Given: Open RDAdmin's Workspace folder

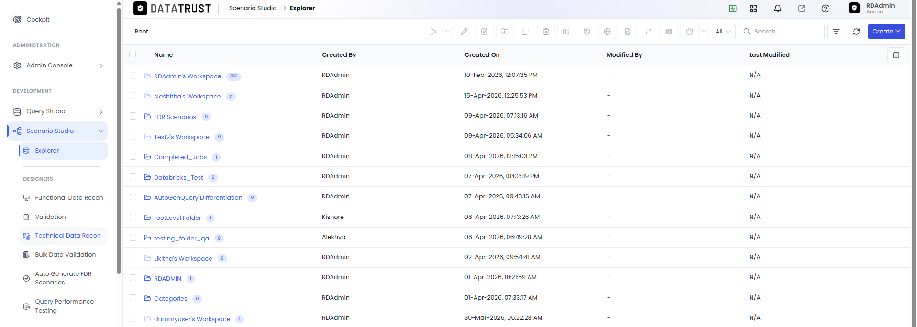Looking at the screenshot, I should pos(188,76).
